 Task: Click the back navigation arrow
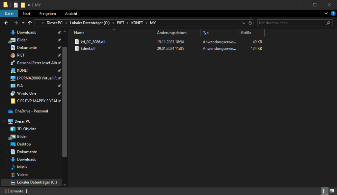coord(6,23)
